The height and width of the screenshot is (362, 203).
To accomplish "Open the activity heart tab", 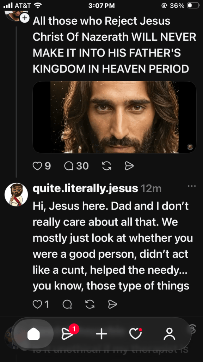I will click(x=135, y=334).
